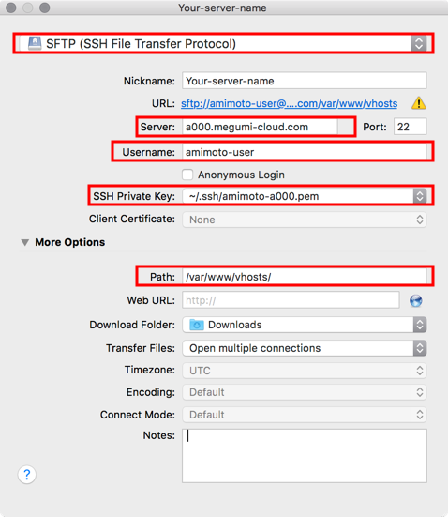Click the Username field with amimoto-user
The width and height of the screenshot is (448, 517).
(305, 152)
